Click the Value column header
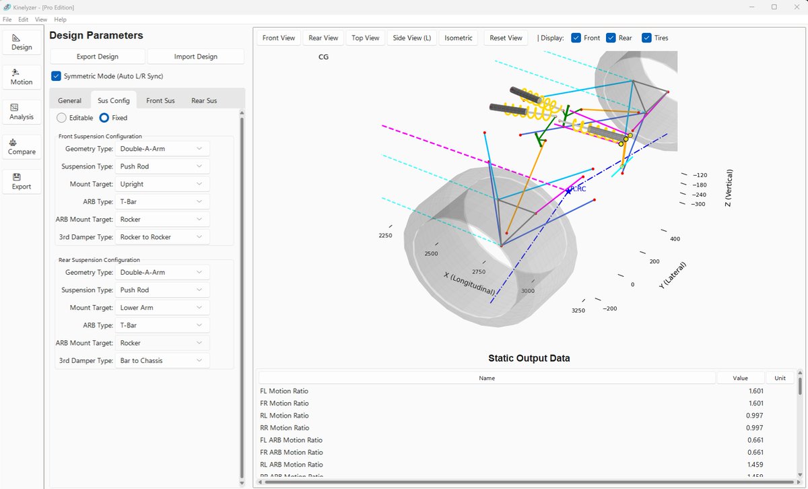The height and width of the screenshot is (489, 808). click(741, 378)
